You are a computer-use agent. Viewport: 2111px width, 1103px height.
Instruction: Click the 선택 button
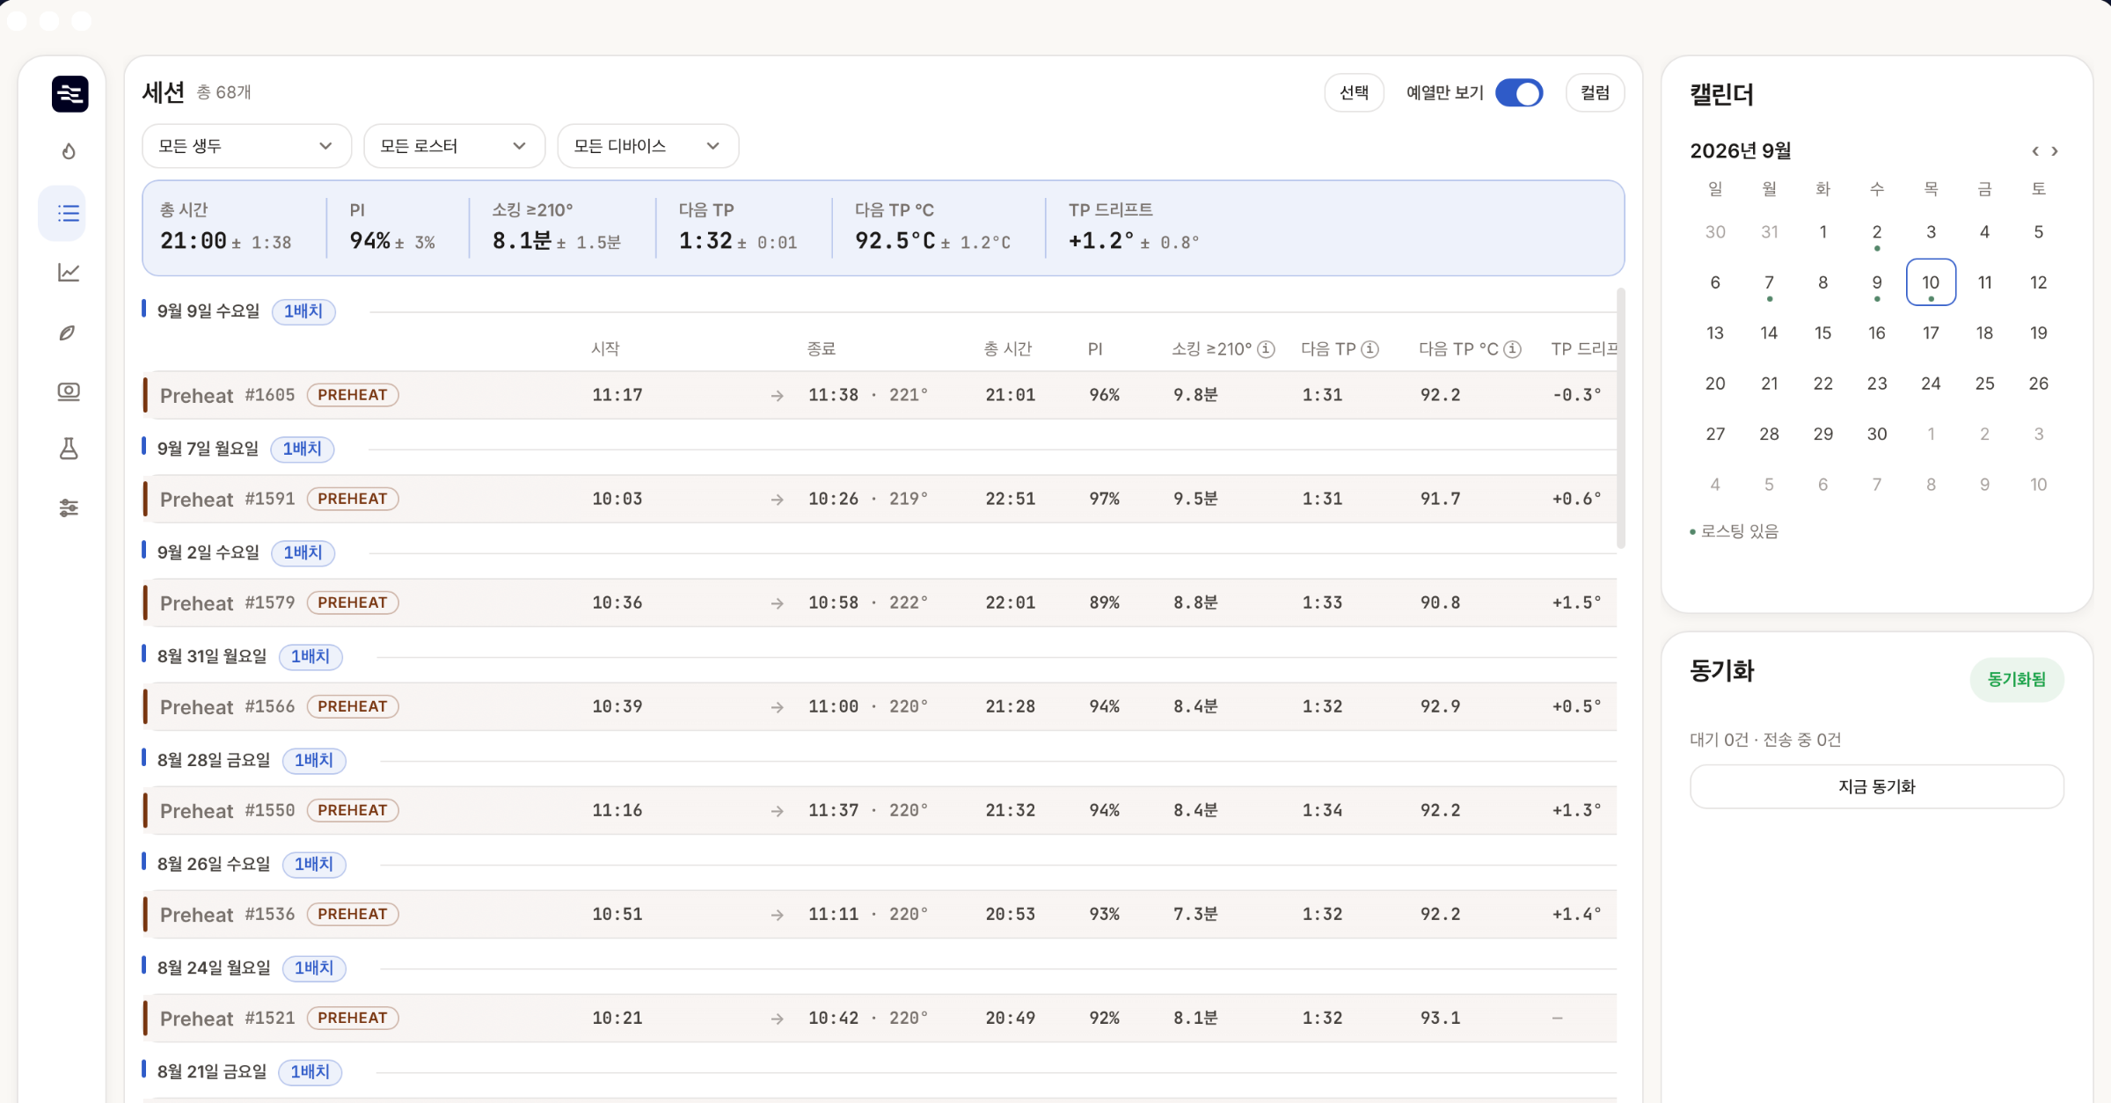[x=1355, y=93]
